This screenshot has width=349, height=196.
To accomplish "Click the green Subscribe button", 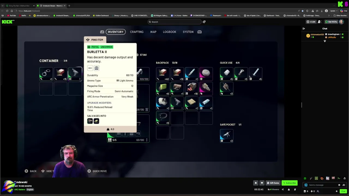I will point(289,183).
